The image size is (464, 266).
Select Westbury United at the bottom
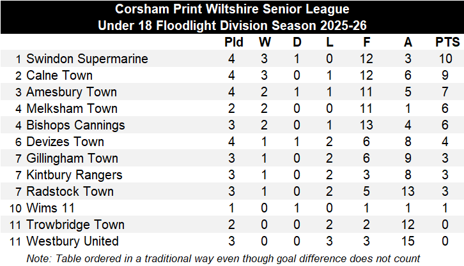pyautogui.click(x=72, y=241)
